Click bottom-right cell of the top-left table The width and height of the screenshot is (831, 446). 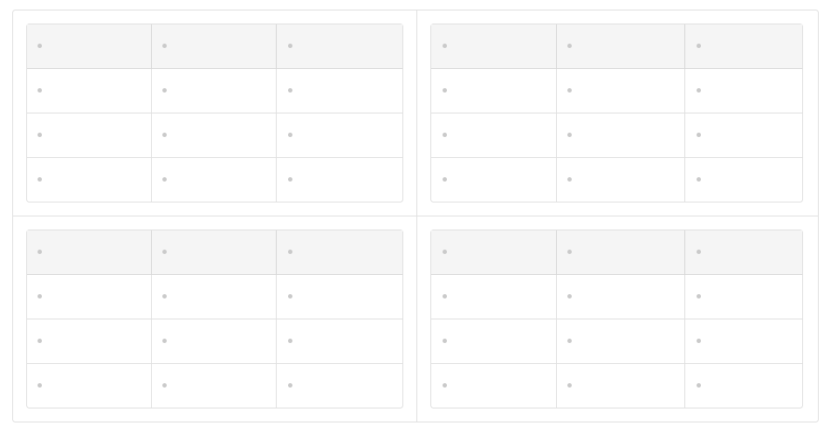tap(340, 180)
